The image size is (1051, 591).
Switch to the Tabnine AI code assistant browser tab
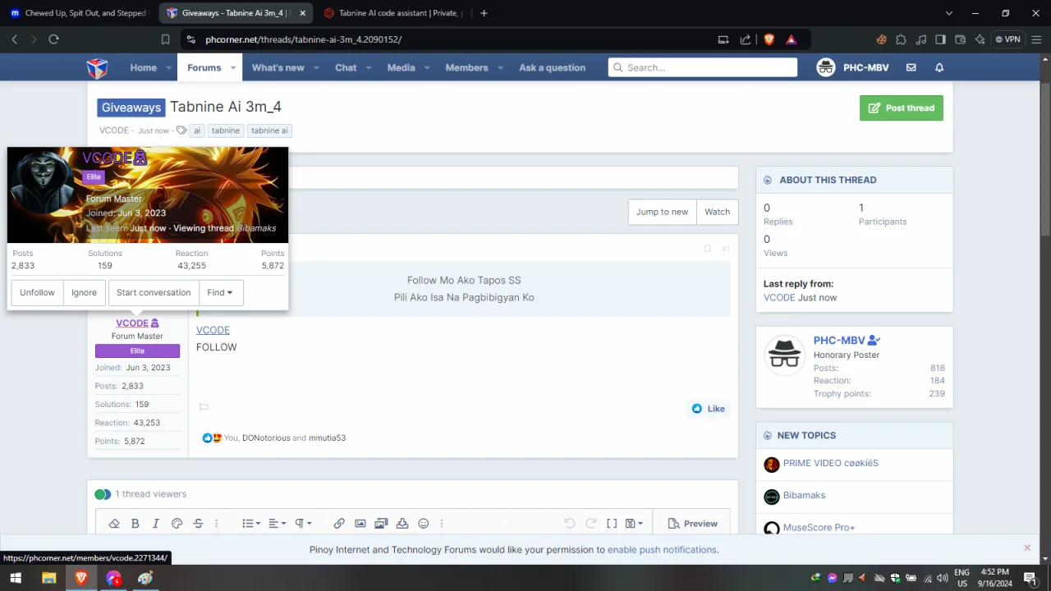pyautogui.click(x=395, y=13)
